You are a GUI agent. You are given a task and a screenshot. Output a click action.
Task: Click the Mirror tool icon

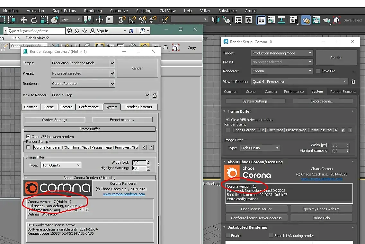point(216,20)
